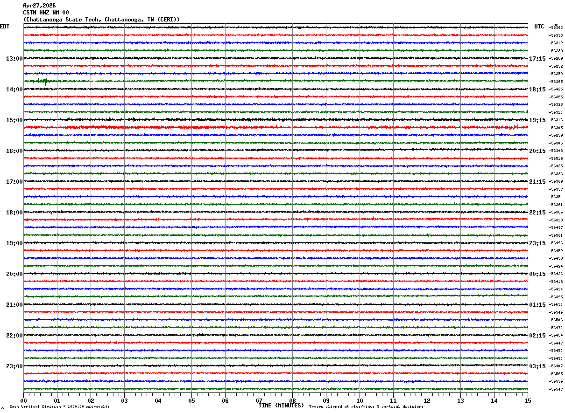Image resolution: width=565 pixels, height=413 pixels.
Task: Click the '01:15' UTC time label
Action: click(537, 305)
